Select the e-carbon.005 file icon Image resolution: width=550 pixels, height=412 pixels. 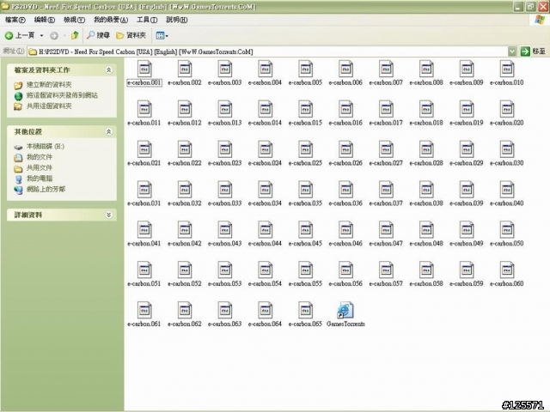pyautogui.click(x=306, y=69)
